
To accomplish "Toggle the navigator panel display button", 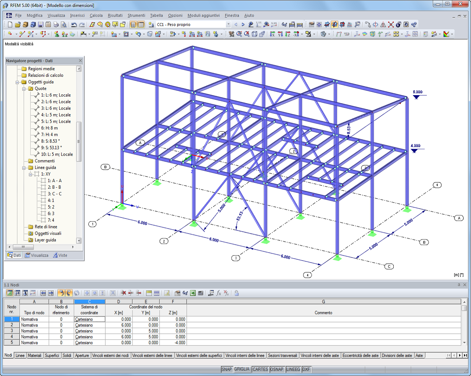I will [x=133, y=25].
